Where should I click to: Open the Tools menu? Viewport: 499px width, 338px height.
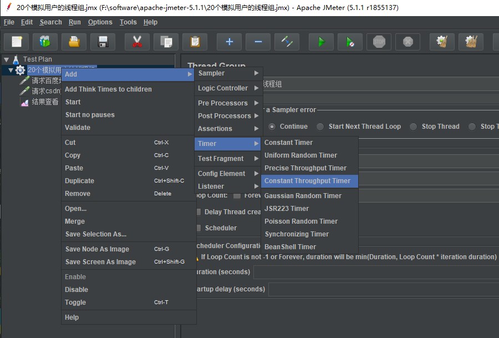128,22
